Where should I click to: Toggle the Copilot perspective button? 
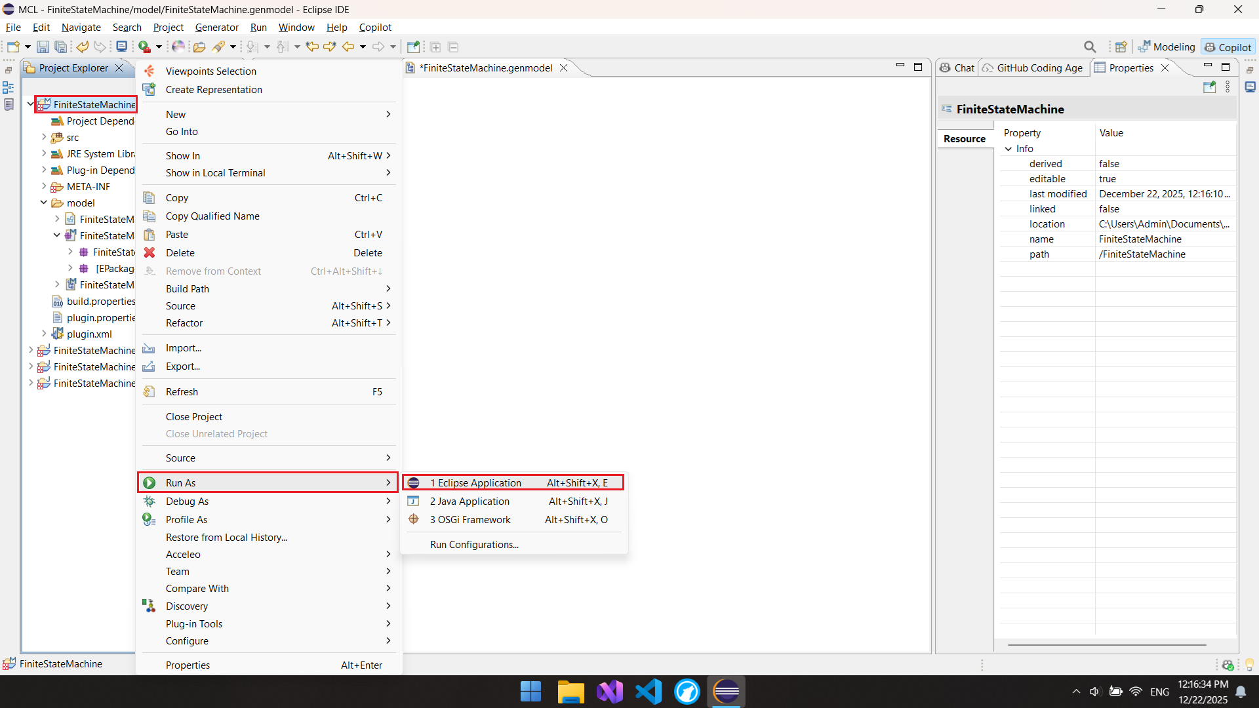click(1228, 47)
